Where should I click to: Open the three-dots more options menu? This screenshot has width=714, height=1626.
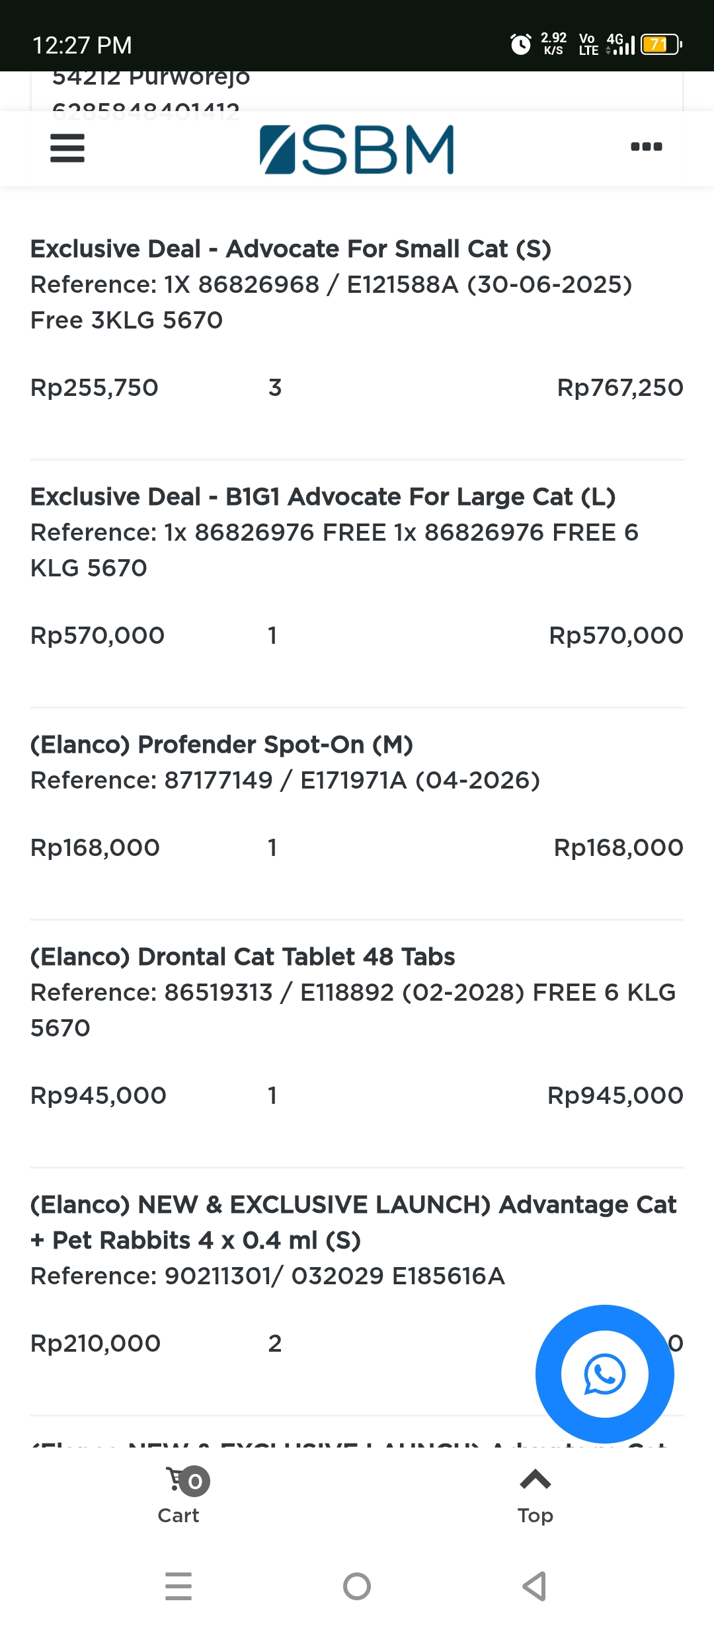[647, 147]
